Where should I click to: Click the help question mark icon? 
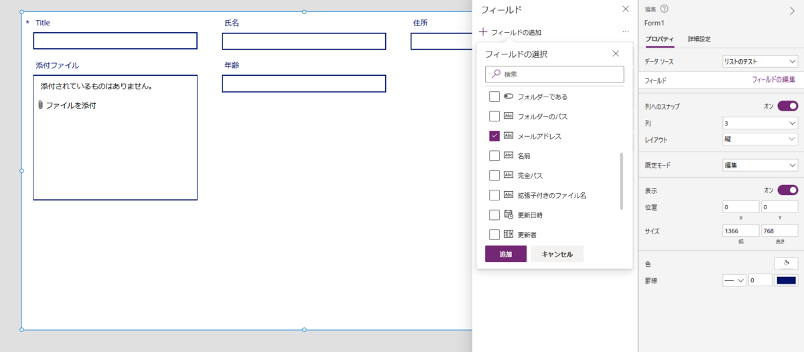(x=664, y=9)
